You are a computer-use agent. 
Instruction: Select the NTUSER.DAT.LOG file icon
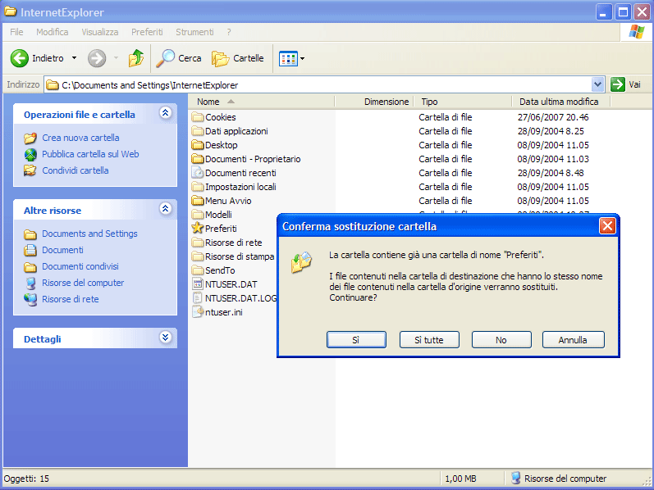click(198, 298)
